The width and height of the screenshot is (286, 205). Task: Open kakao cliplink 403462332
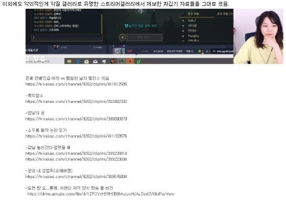click(76, 102)
